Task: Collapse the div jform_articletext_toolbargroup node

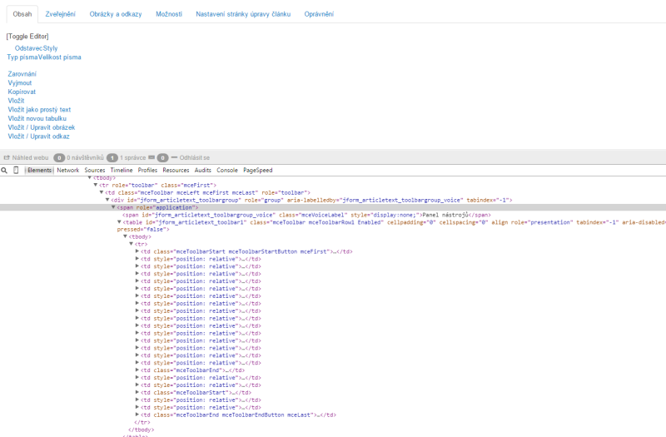Action: 107,200
